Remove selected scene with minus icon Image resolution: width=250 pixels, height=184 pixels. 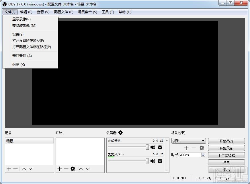click(x=15, y=169)
